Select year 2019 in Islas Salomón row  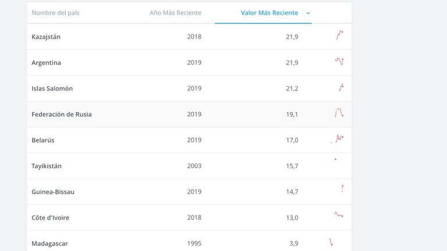point(194,89)
